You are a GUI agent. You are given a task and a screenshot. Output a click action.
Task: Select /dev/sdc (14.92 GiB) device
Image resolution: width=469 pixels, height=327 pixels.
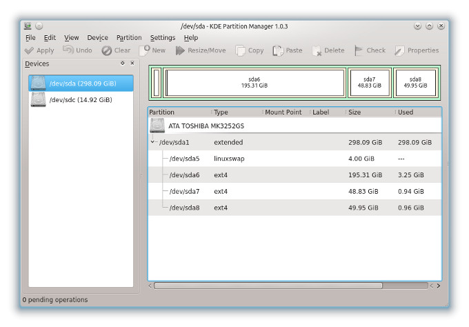[x=81, y=99]
